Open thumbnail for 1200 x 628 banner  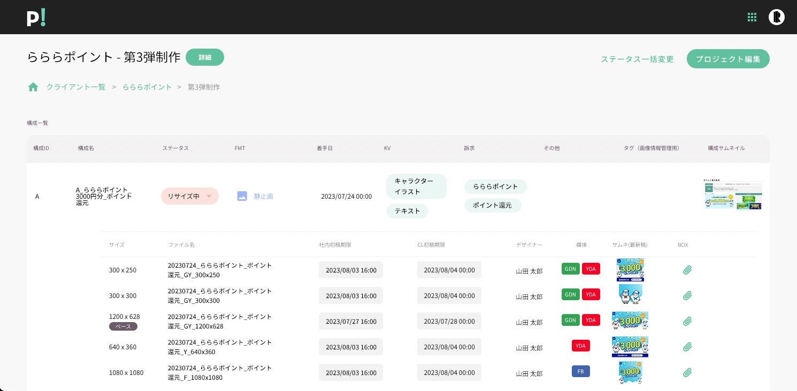(x=630, y=321)
